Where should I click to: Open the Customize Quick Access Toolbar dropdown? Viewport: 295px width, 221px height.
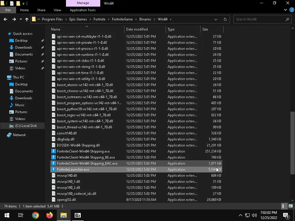pos(23,3)
